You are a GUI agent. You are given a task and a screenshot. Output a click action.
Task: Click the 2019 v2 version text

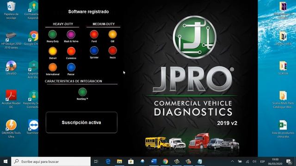[x=227, y=123]
